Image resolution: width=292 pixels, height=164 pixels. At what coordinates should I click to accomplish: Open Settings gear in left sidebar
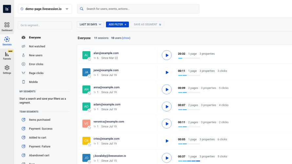pyautogui.click(x=7, y=70)
